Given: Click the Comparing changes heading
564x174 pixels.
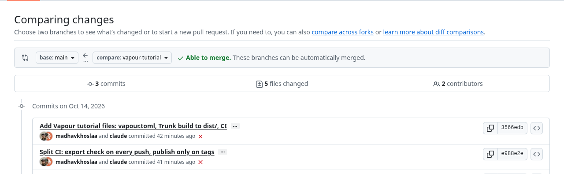Looking at the screenshot, I should coord(64,20).
